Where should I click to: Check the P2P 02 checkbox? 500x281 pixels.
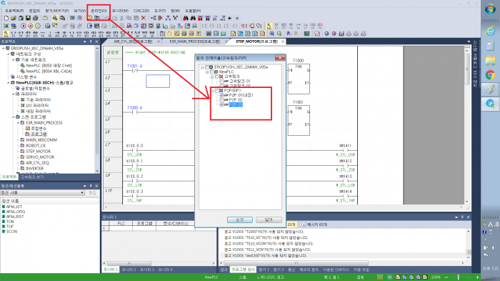tap(222, 100)
